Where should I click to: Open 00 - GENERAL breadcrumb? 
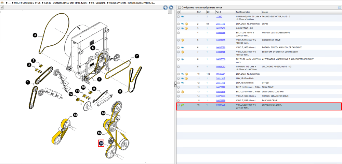pyautogui.click(x=98, y=3)
